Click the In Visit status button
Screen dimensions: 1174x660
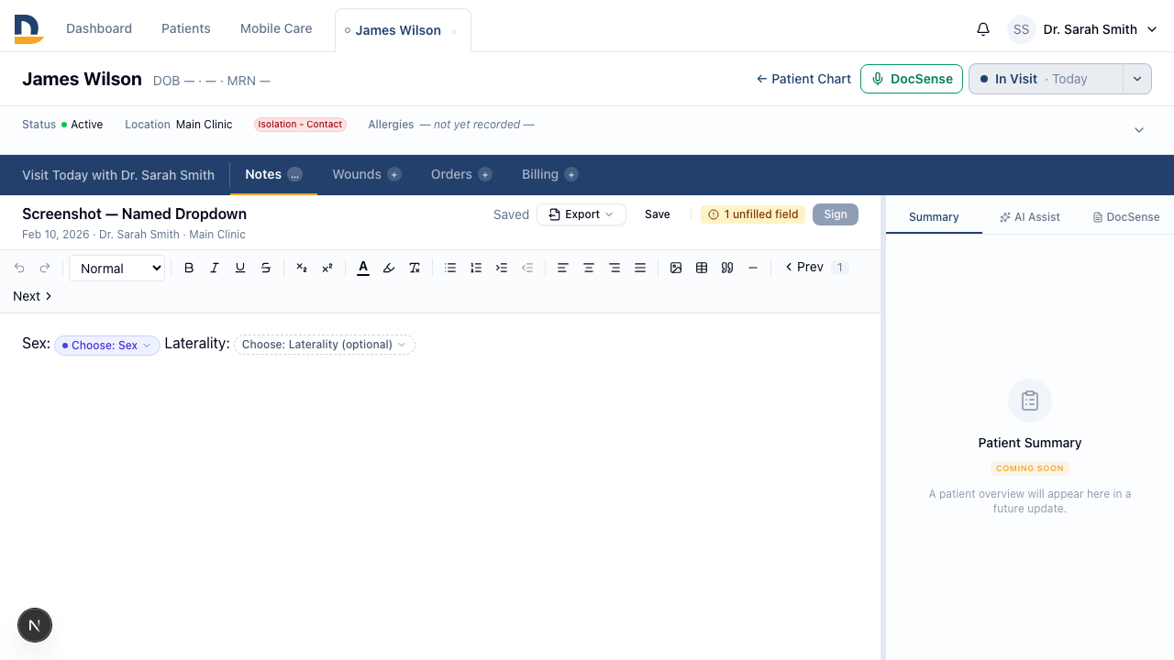(1046, 79)
